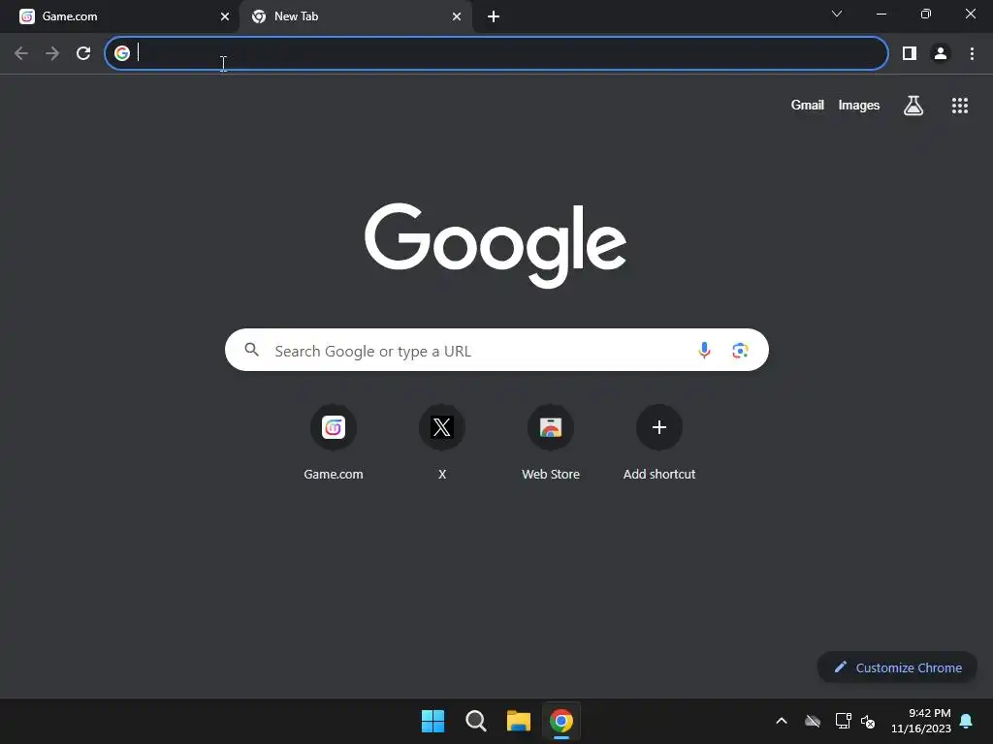Minimize the Chrome window
Viewport: 993px width, 744px height.
(881, 14)
